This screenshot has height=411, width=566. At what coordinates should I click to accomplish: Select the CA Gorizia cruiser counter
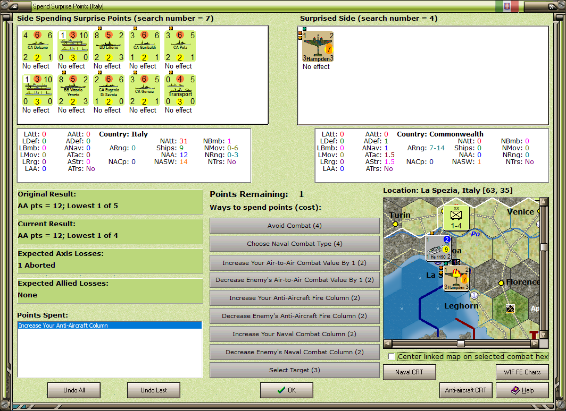[x=144, y=90]
